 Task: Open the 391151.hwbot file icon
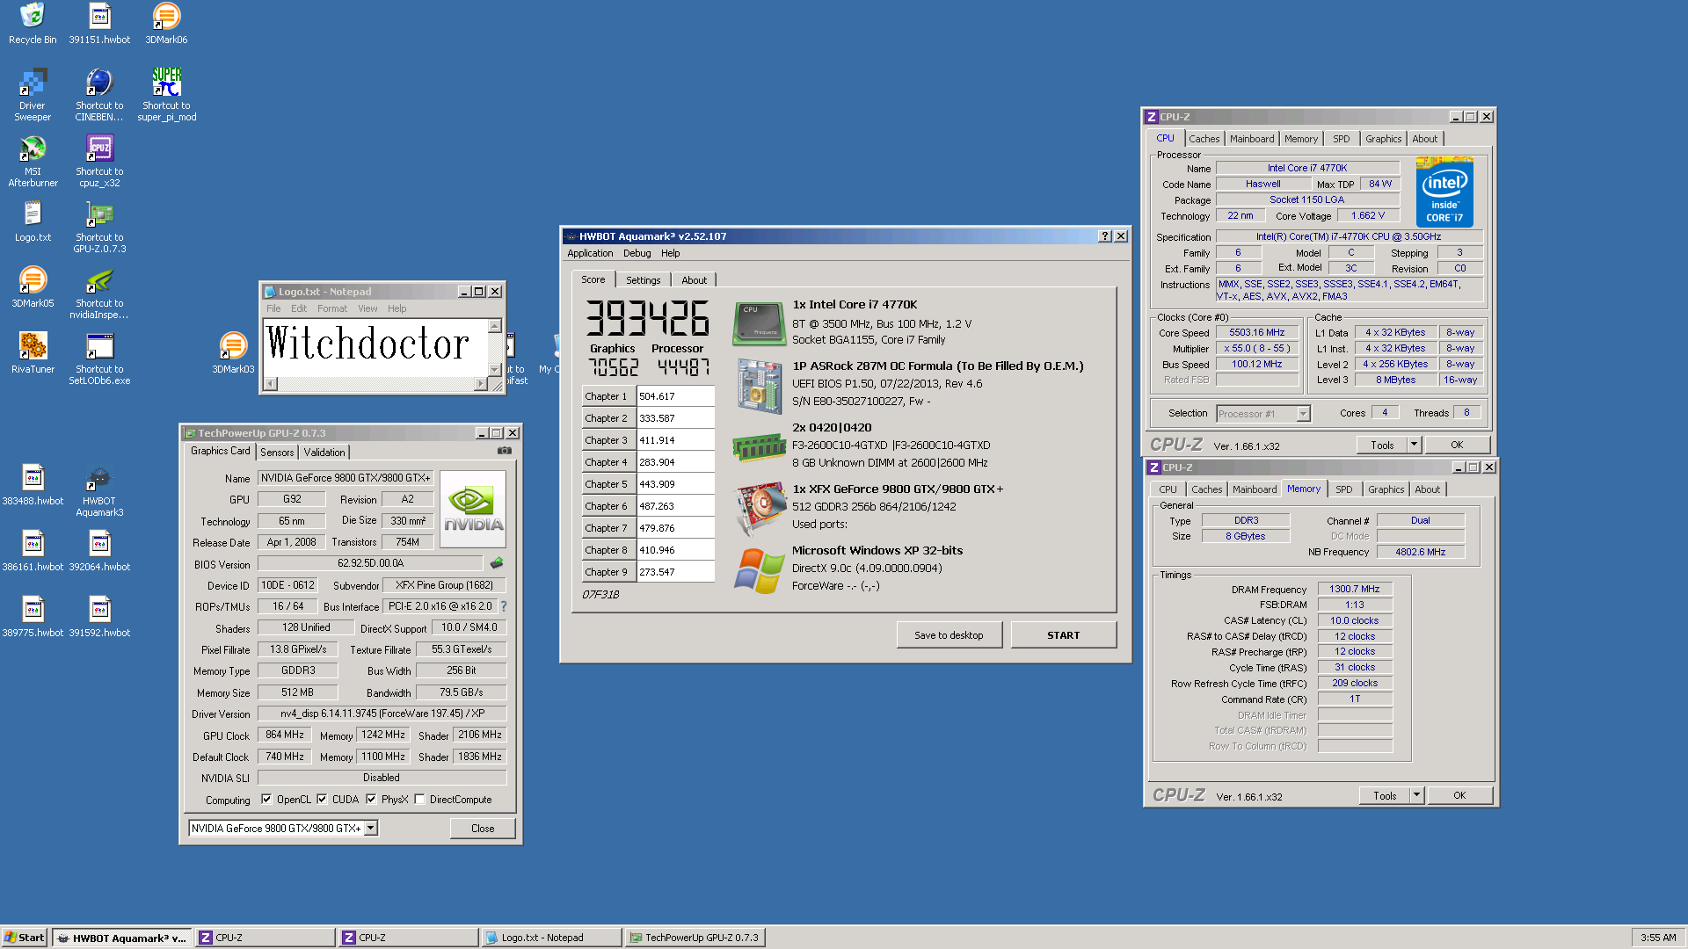99,24
